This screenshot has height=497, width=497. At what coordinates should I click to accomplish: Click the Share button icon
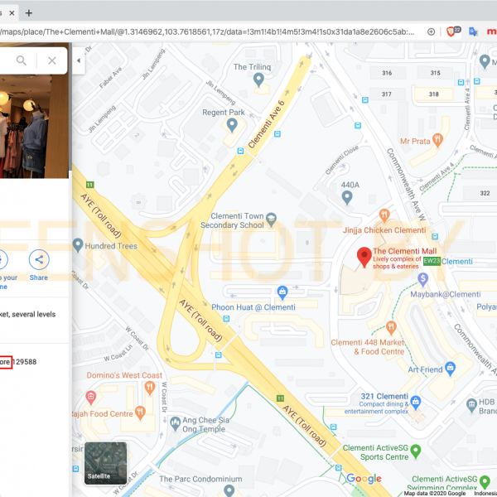point(39,260)
